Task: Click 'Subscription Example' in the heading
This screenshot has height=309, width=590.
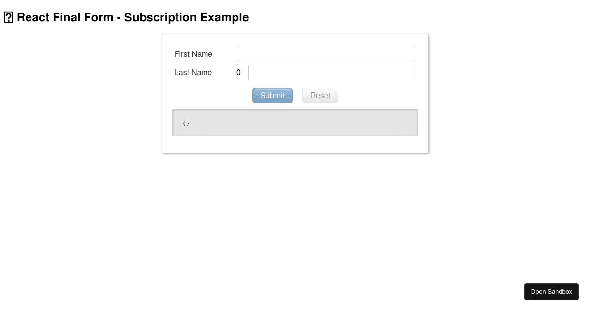Action: 186,17
